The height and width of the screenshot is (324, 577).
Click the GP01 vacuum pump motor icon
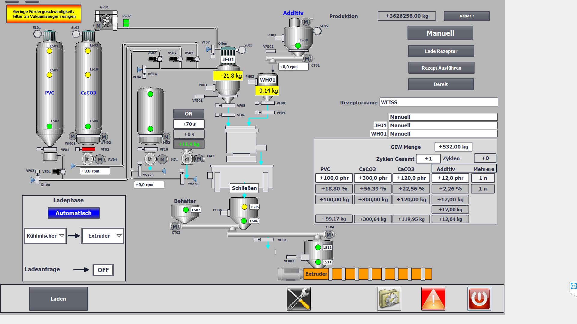pos(98,26)
